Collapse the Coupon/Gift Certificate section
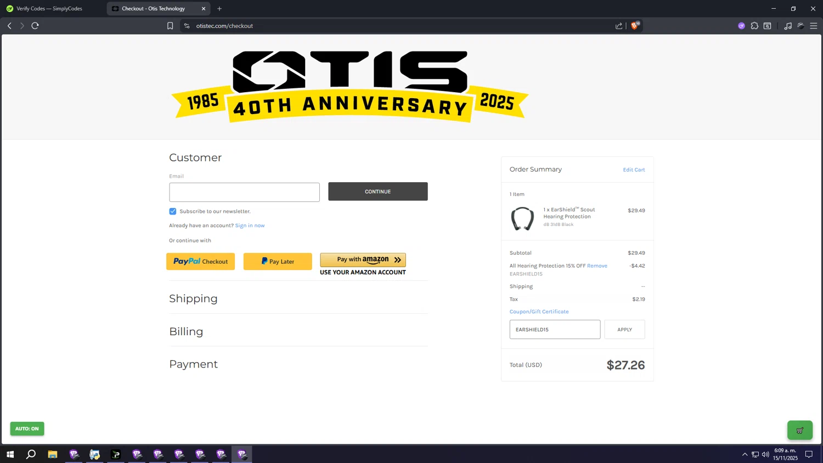The width and height of the screenshot is (823, 463). pos(539,312)
